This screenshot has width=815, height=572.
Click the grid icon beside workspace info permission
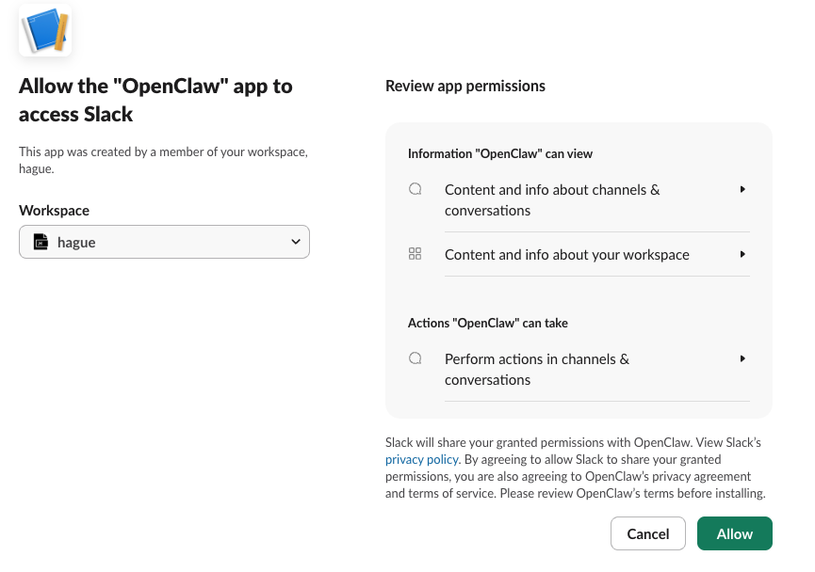tap(415, 253)
